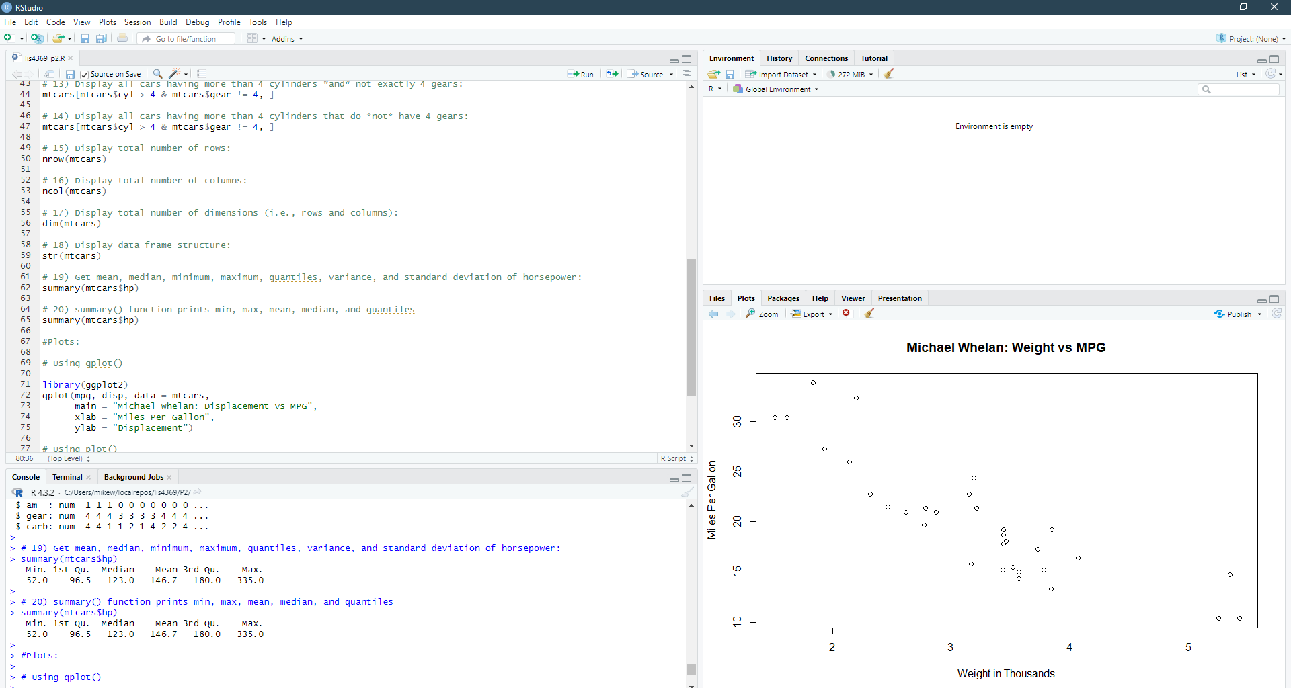Click the Create a project icon
Image resolution: width=1291 pixels, height=688 pixels.
coord(37,38)
